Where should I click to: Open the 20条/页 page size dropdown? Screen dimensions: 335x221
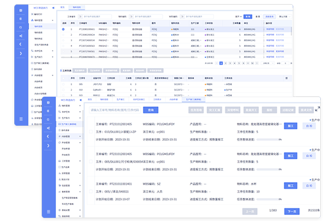click(x=268, y=63)
